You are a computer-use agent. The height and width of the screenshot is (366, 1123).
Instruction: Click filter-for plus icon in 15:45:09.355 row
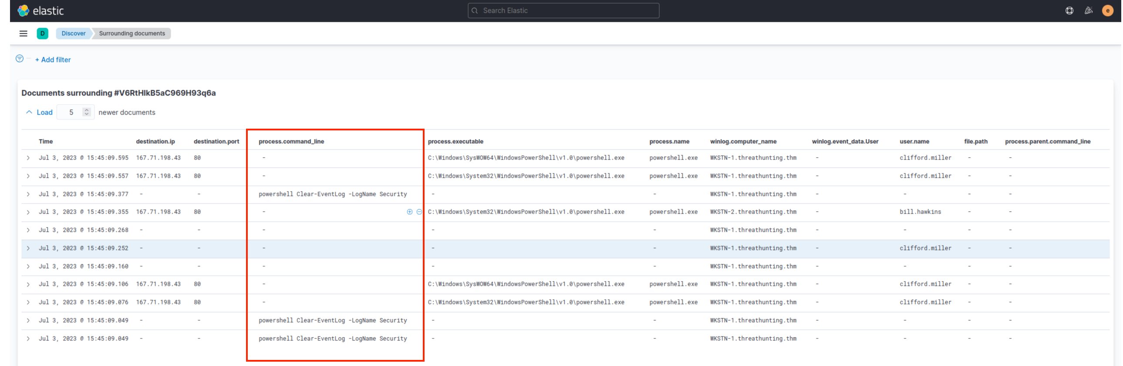coord(410,212)
